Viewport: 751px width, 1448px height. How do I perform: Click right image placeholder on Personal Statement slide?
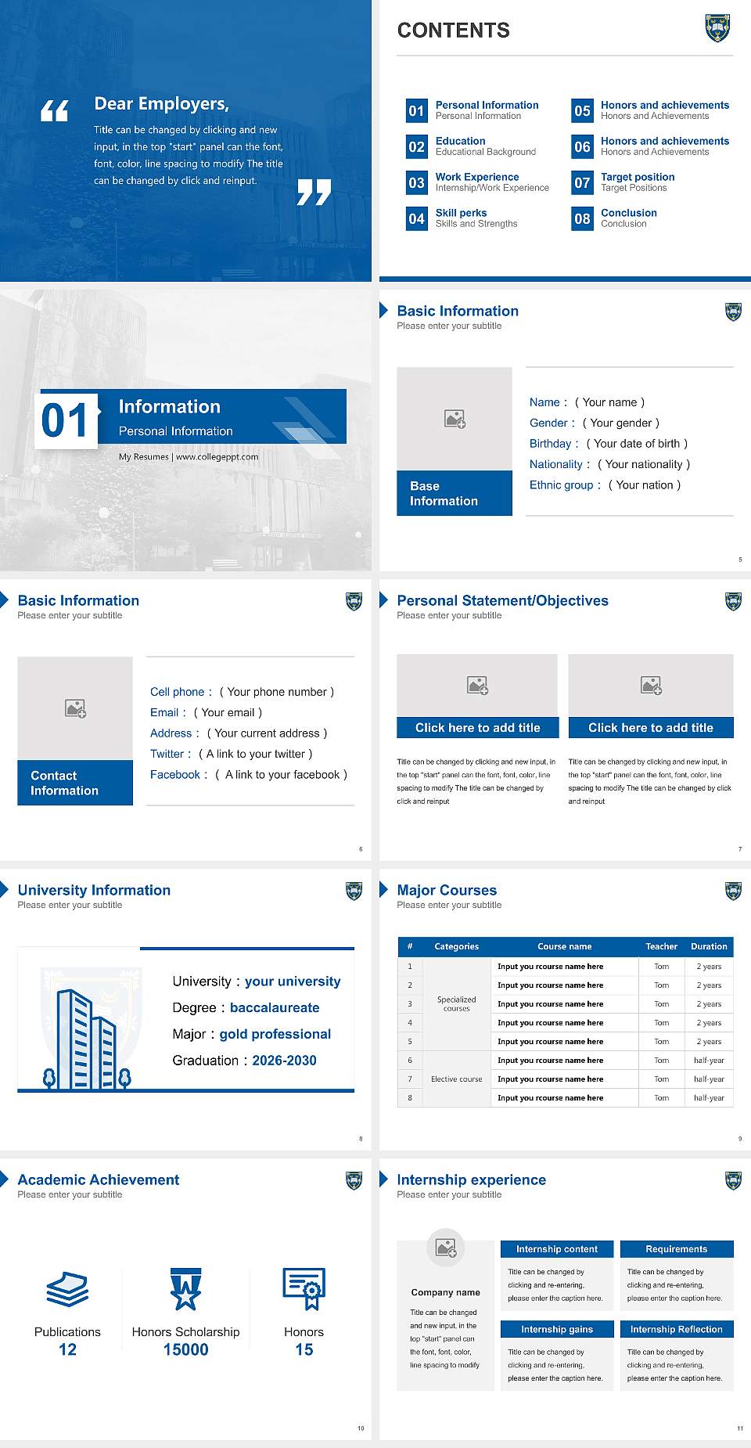pos(651,685)
